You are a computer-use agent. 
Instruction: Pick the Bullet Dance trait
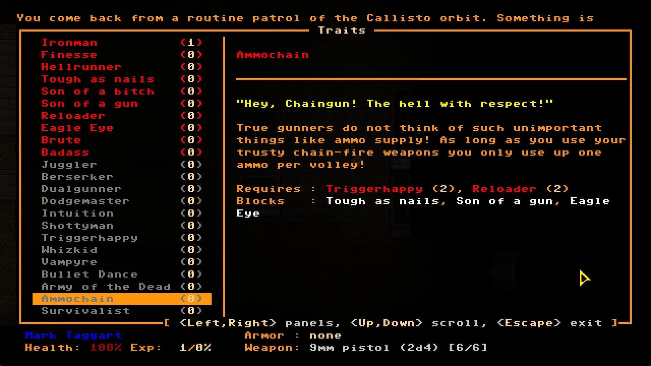click(x=89, y=274)
